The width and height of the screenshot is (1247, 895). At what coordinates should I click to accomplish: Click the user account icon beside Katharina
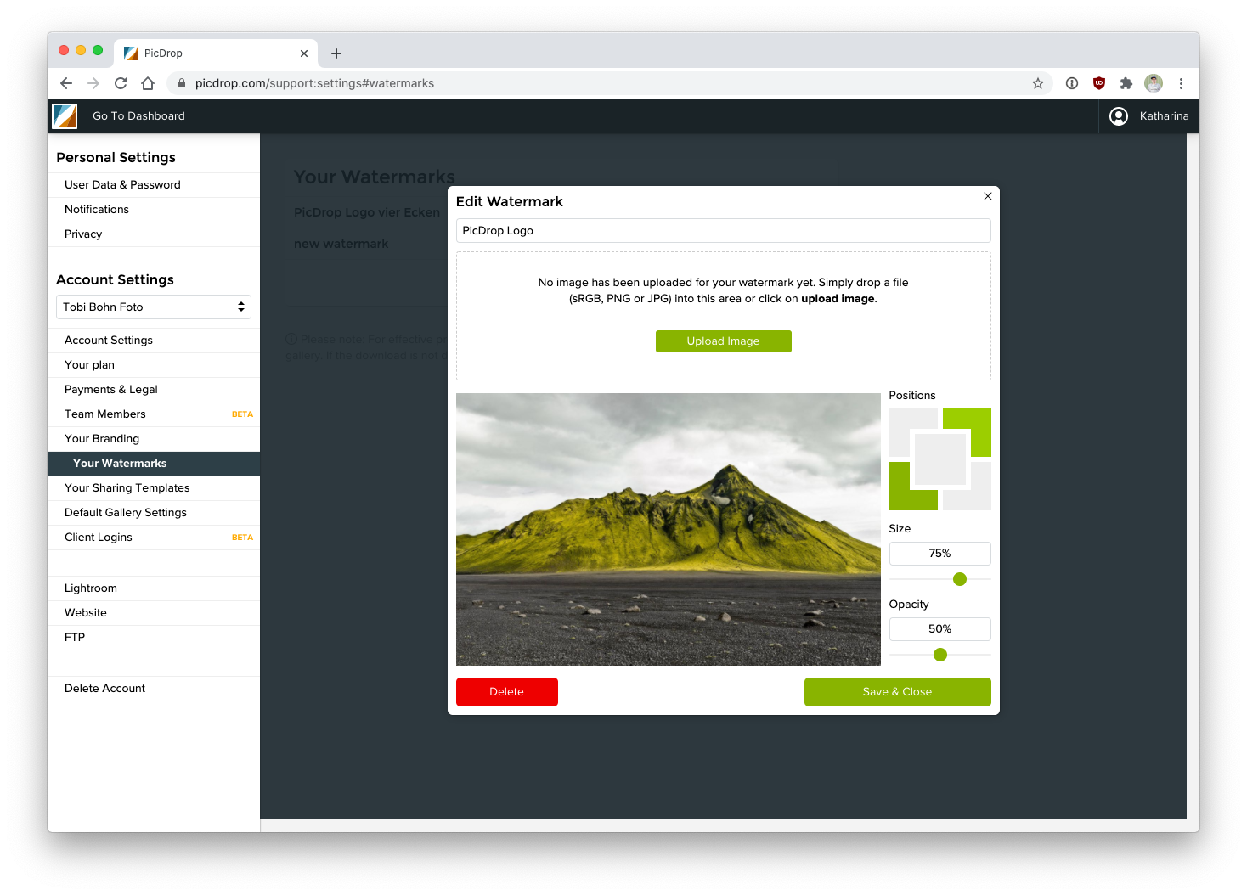(1119, 116)
